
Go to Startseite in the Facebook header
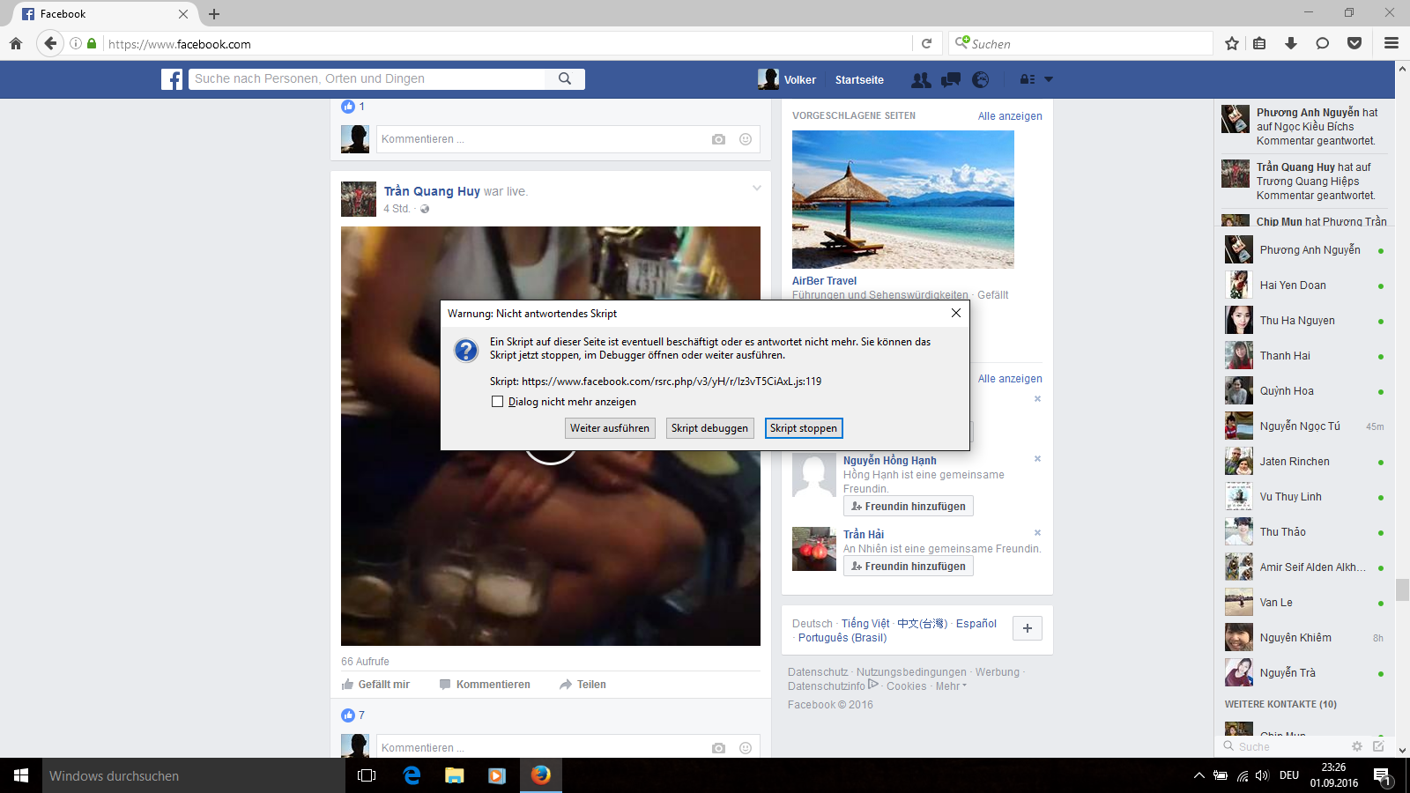coord(859,79)
